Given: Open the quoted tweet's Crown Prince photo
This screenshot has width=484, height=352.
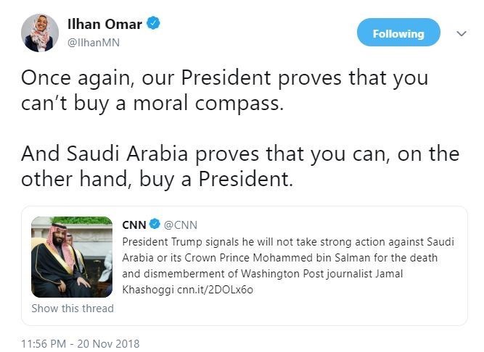Looking at the screenshot, I should coord(71,256).
